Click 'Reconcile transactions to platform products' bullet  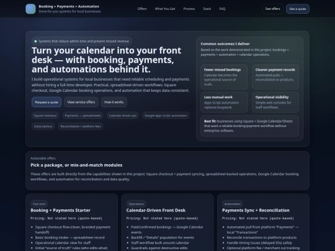click(262, 237)
